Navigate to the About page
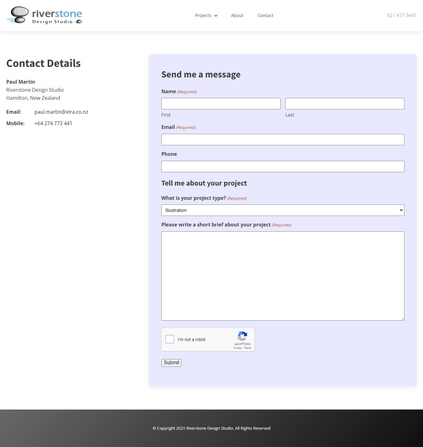Viewport: 423px width, 447px height. [x=237, y=15]
